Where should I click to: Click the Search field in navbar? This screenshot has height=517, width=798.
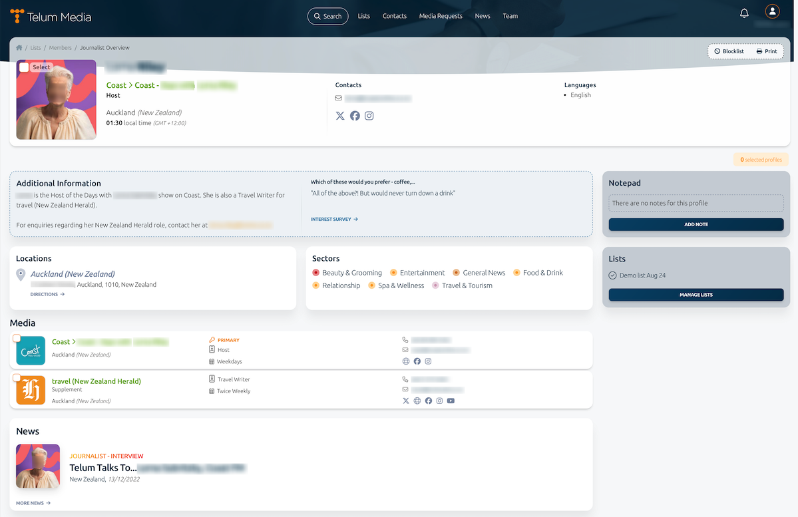[327, 16]
